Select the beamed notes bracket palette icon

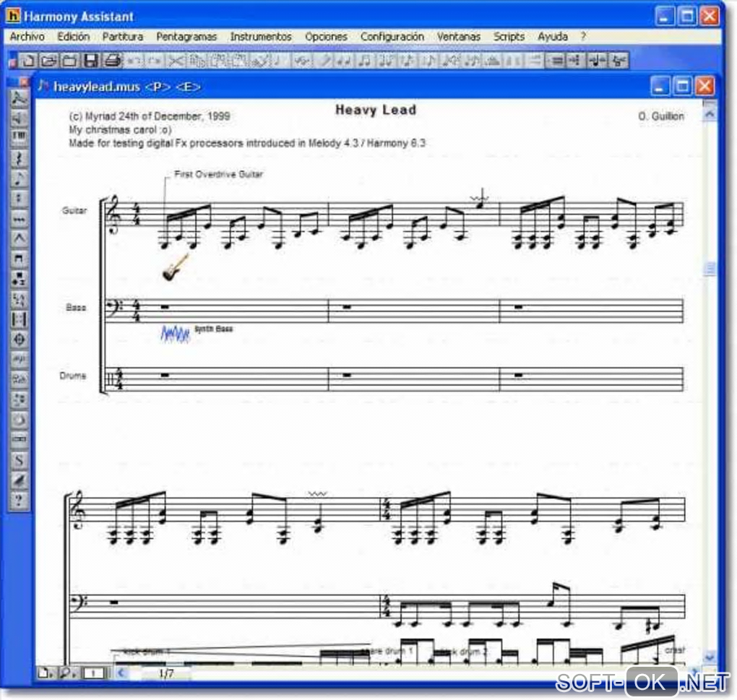coord(19,259)
